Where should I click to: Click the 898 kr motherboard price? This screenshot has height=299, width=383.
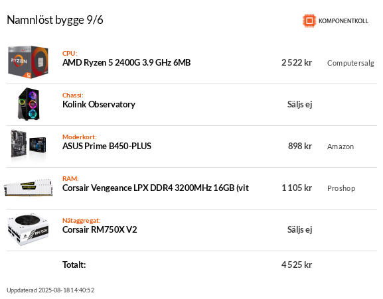[300, 146]
